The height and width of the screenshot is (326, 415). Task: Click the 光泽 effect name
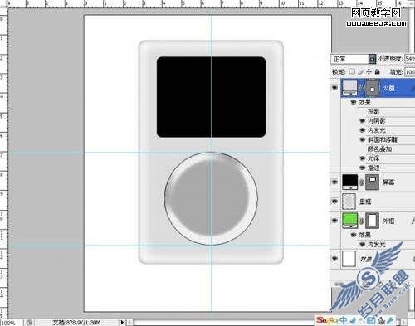point(373,158)
